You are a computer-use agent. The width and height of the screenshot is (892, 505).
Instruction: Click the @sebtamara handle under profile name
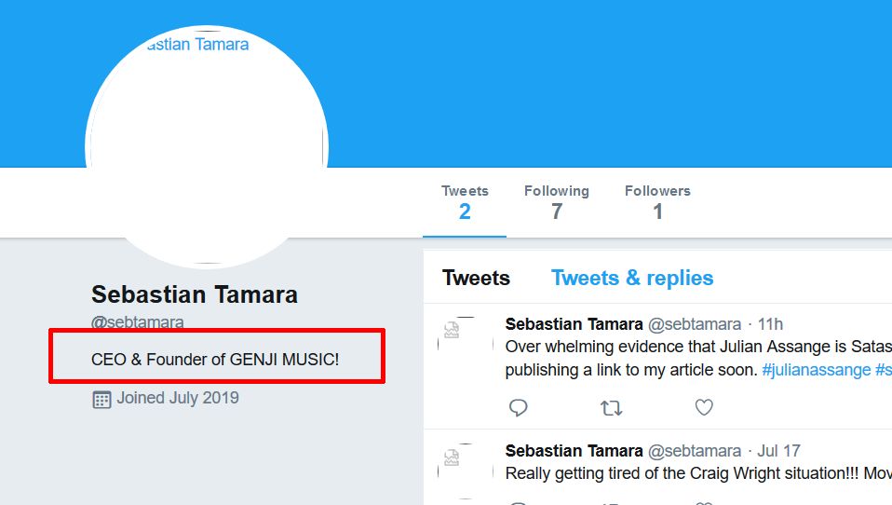tap(138, 322)
